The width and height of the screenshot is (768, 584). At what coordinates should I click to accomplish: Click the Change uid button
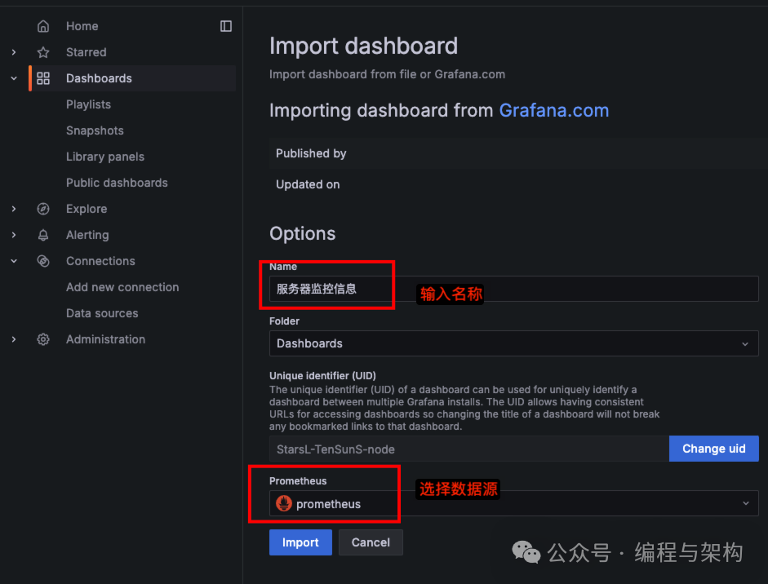pyautogui.click(x=713, y=449)
